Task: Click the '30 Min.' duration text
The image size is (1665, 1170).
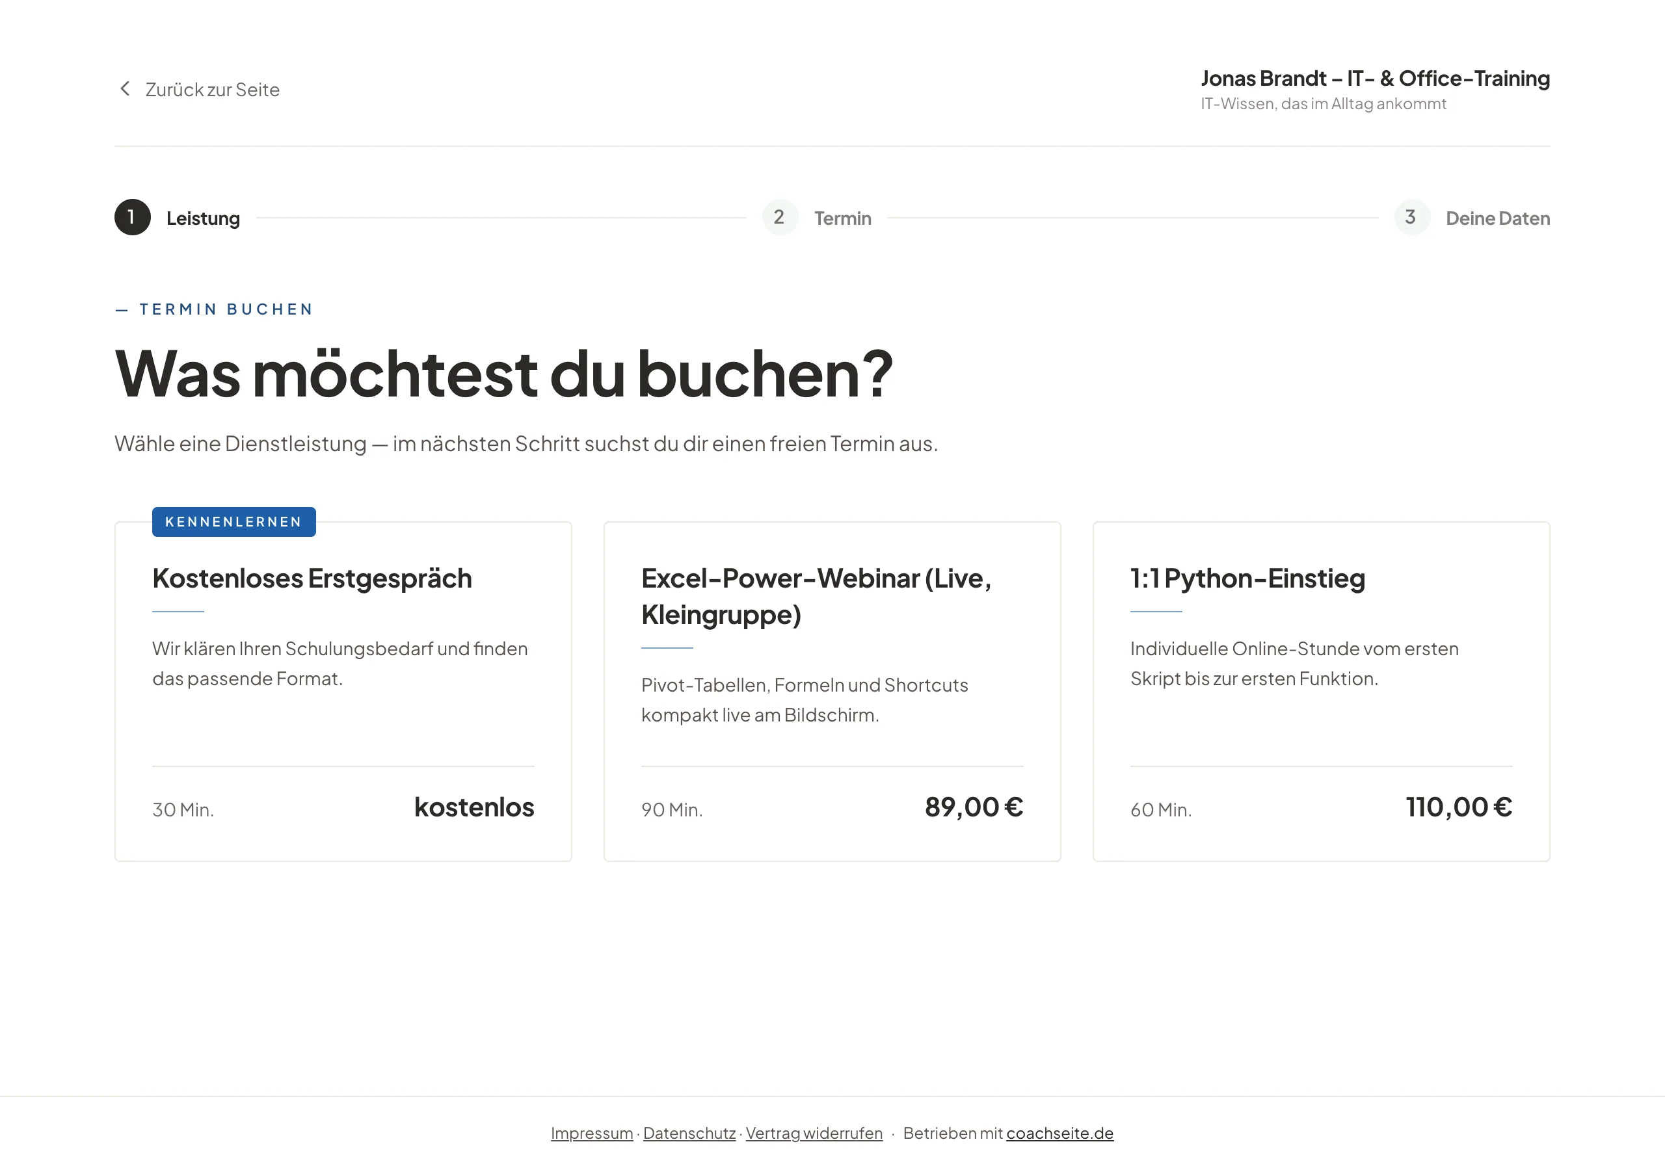Action: pos(183,810)
